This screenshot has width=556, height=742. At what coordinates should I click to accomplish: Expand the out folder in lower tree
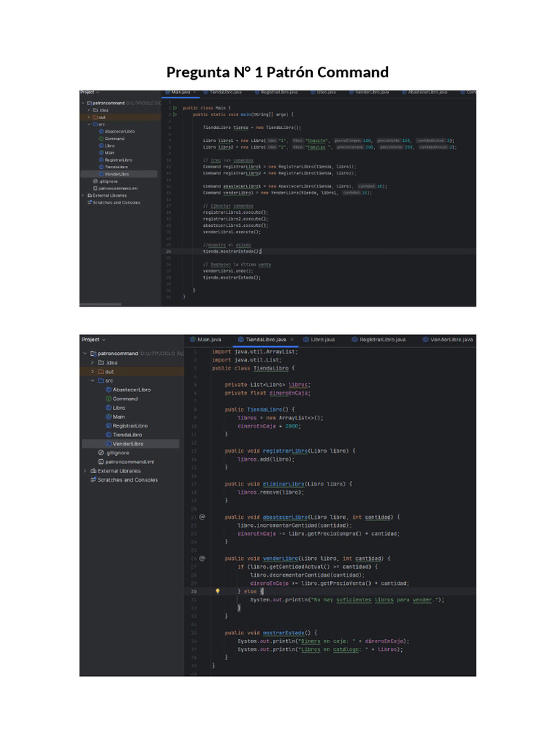click(93, 372)
